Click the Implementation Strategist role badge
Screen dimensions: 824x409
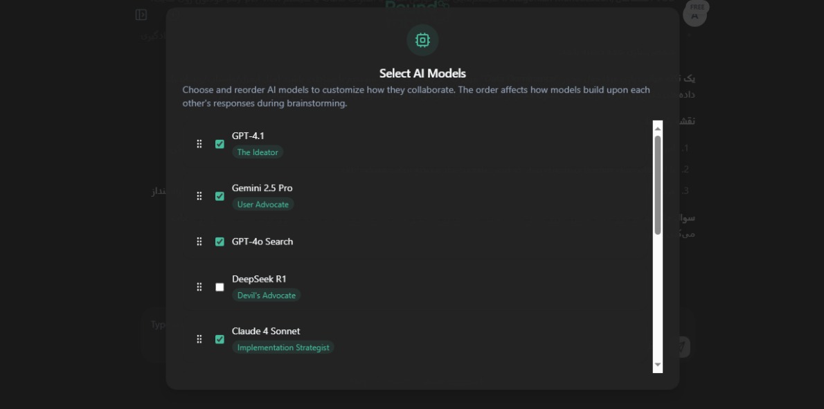coord(283,347)
